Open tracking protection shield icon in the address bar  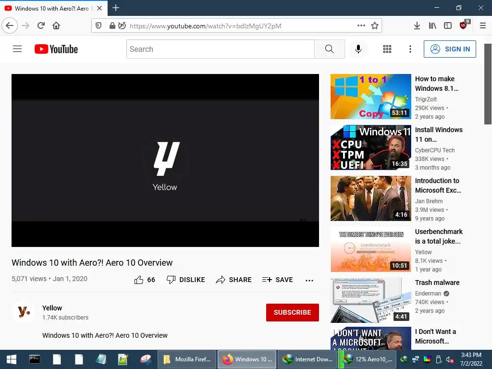click(98, 25)
